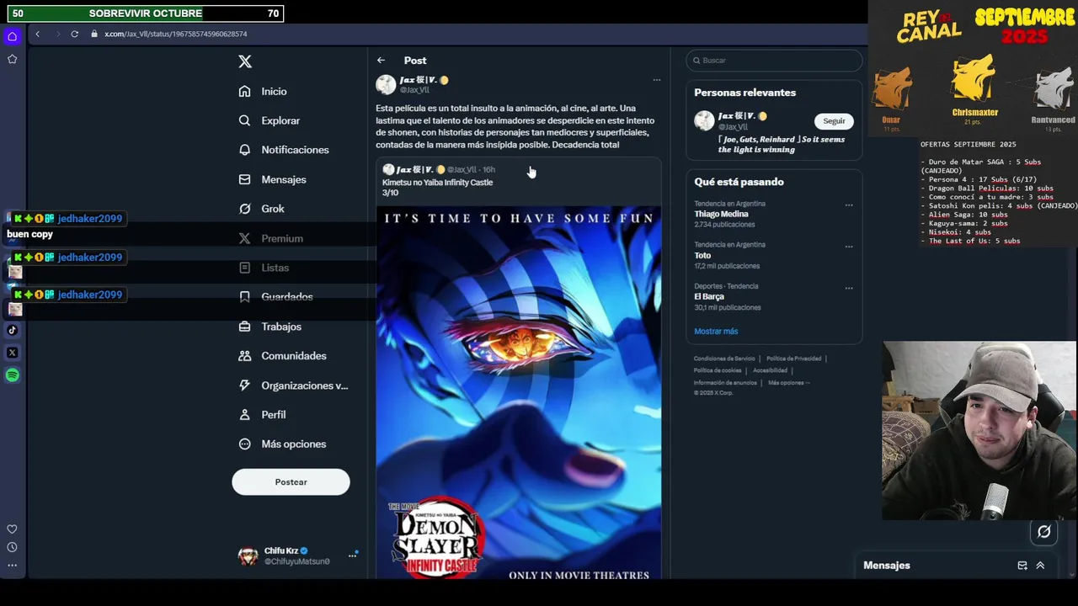Click Mostrar más trends link
The width and height of the screenshot is (1078, 606).
pyautogui.click(x=716, y=332)
